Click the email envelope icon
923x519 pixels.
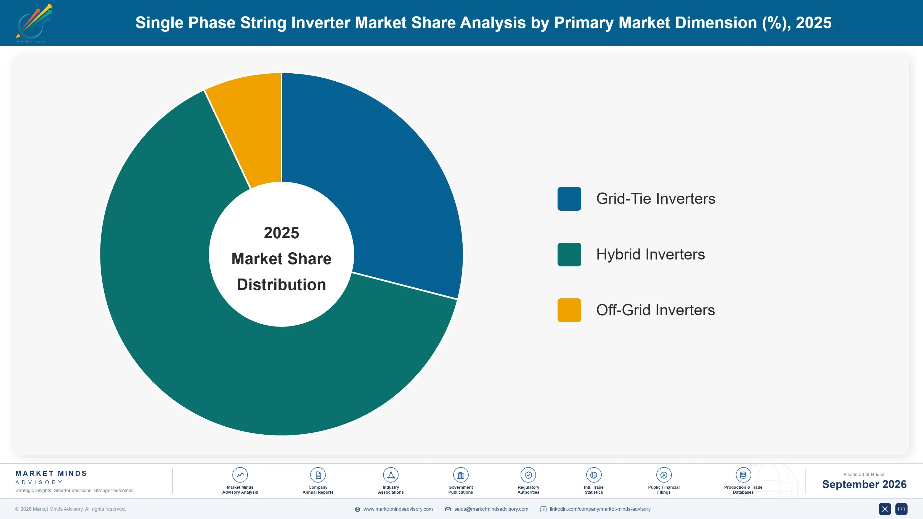(x=447, y=509)
